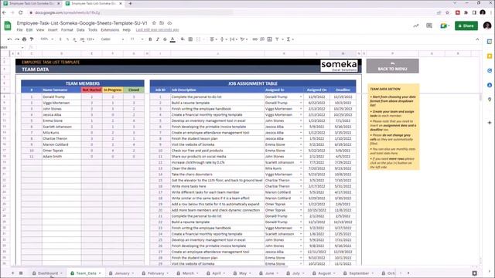The image size is (495, 278).
Task: Insert a comment from toolbar
Action: coord(262,39)
